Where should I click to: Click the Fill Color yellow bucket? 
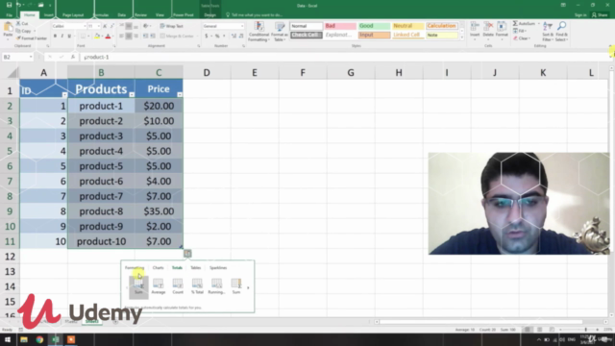(x=97, y=37)
